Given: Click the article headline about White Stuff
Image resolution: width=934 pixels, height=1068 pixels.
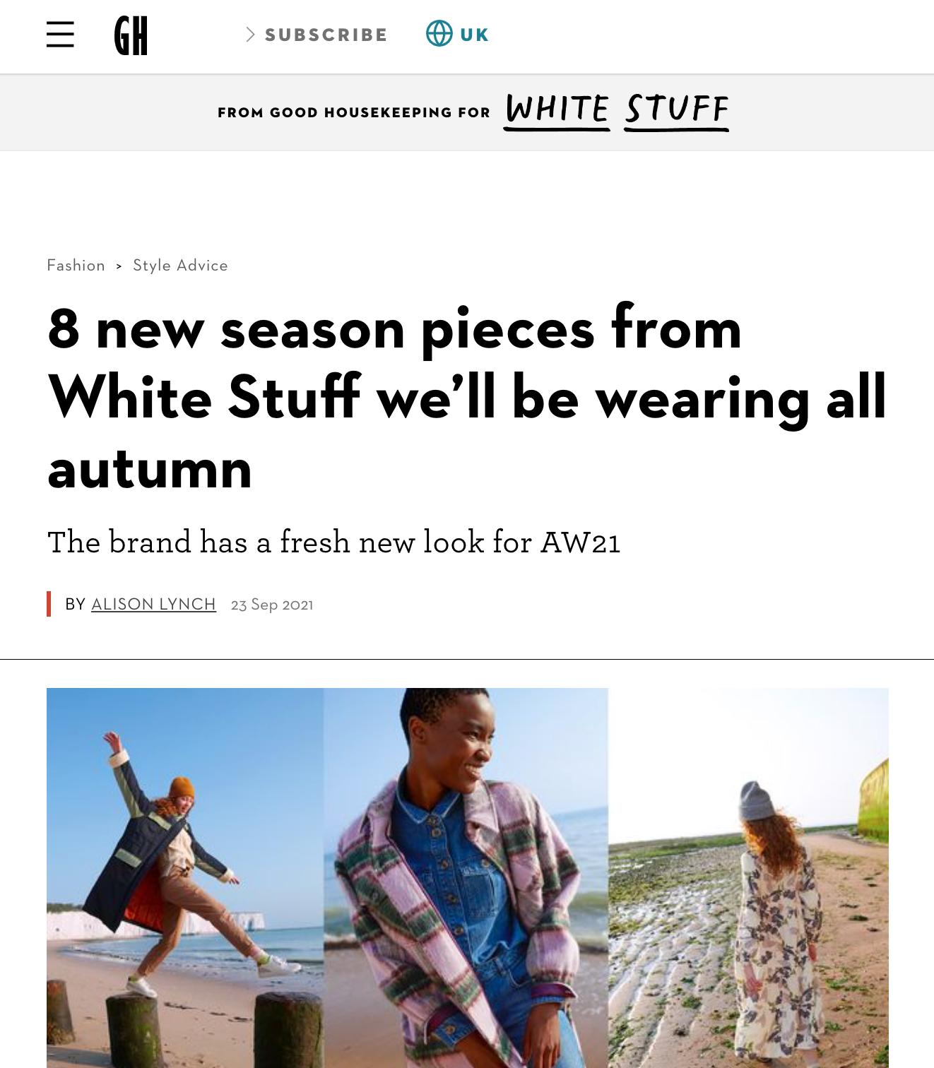Looking at the screenshot, I should click(466, 398).
